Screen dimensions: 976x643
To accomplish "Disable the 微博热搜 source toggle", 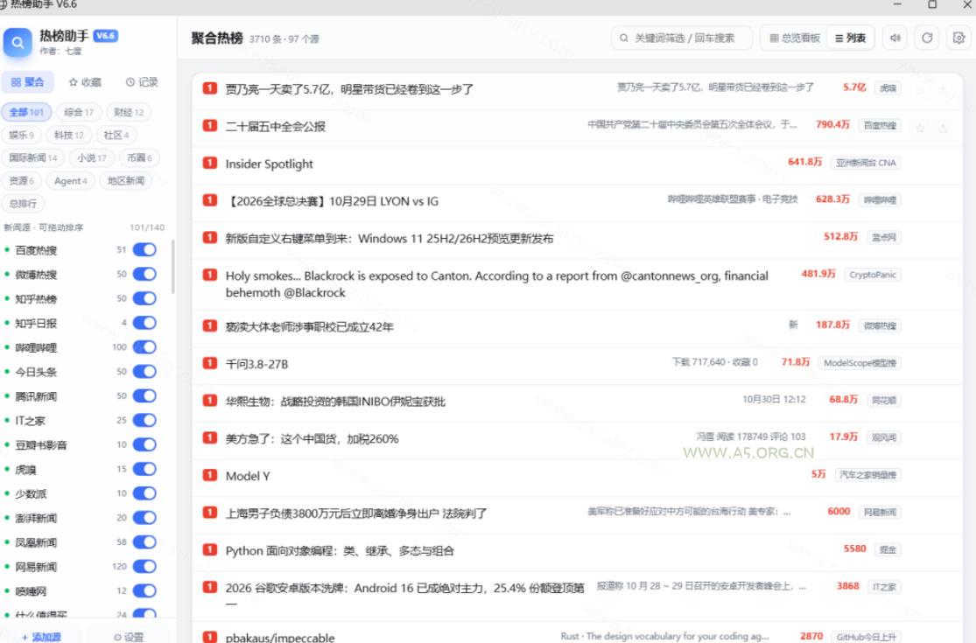I will pos(144,274).
